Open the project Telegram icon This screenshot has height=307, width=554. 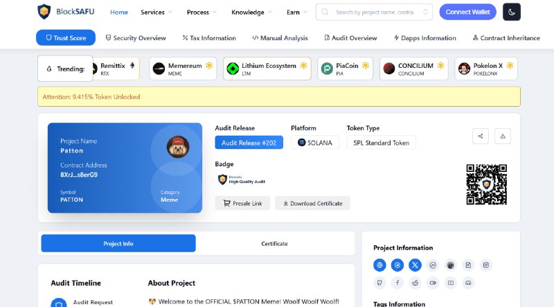coord(397,265)
